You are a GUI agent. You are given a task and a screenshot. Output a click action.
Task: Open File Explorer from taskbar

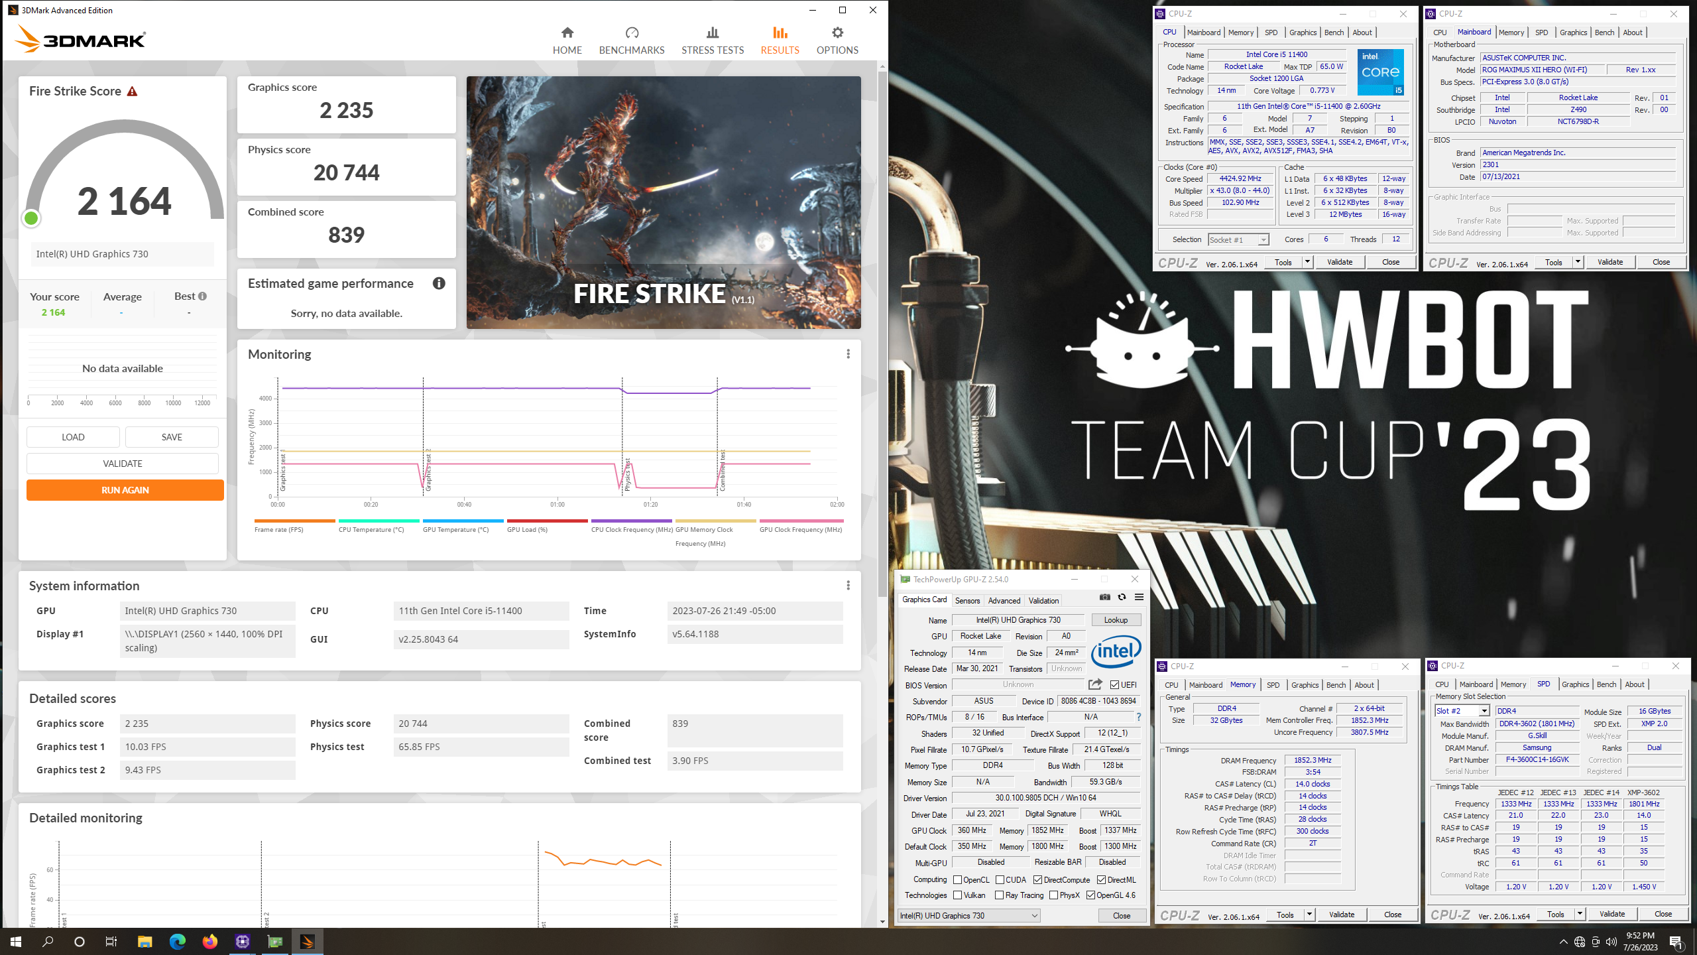click(145, 941)
